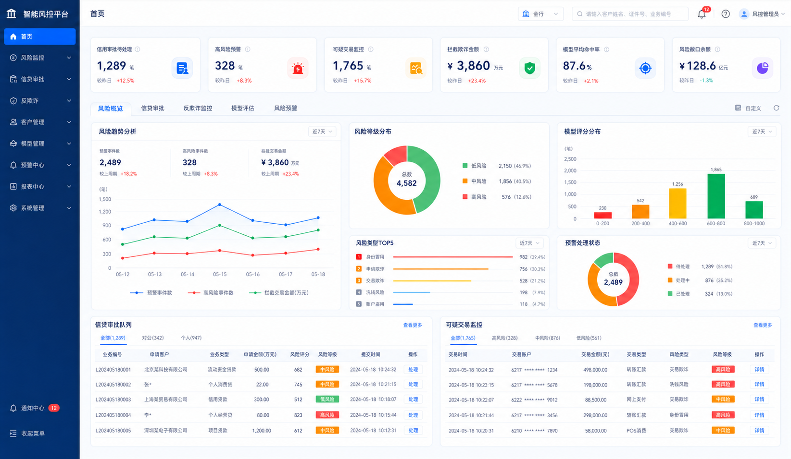Toggle the 拦截交易金额(万元) legend item

(x=279, y=292)
